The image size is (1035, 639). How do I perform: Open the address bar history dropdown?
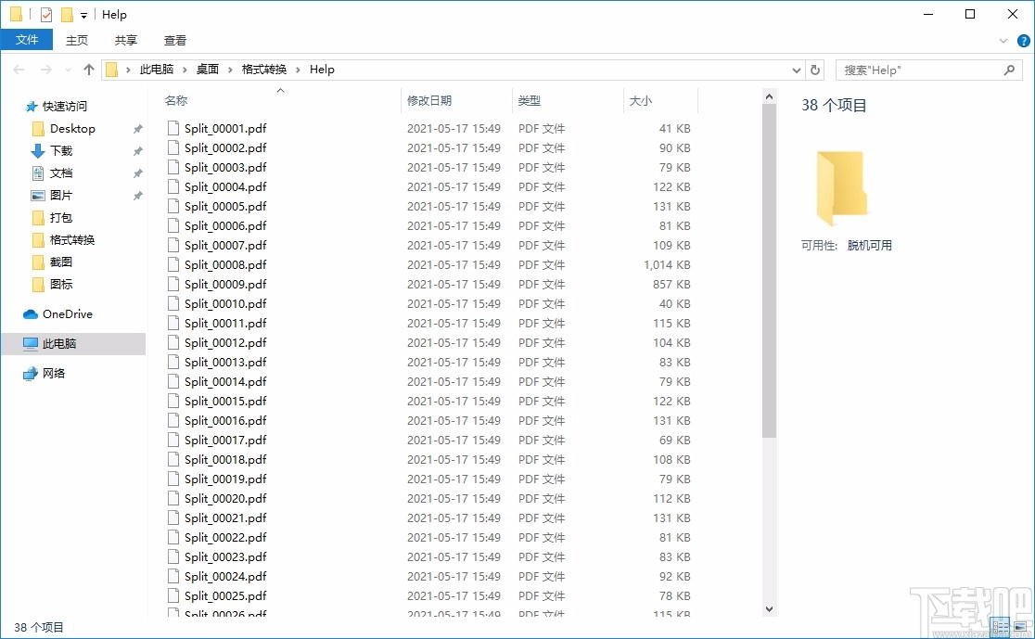coord(796,70)
